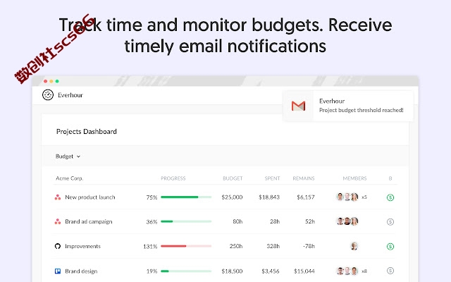Click the -78h remaining value

[309, 246]
